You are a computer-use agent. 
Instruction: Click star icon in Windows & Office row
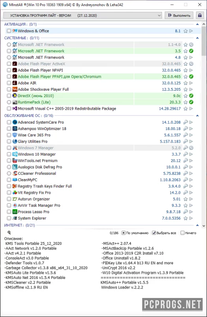pos(185,31)
